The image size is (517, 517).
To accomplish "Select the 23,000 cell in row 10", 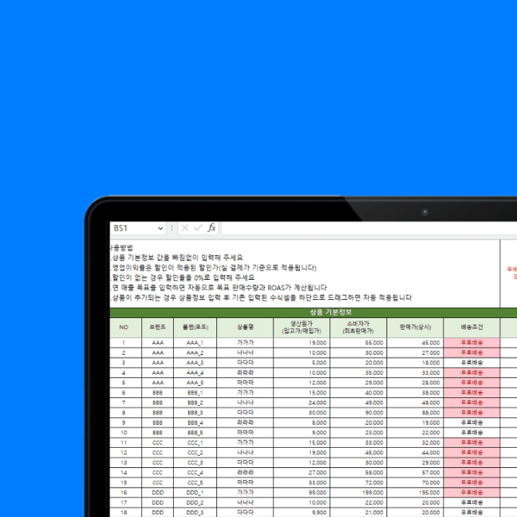I will (358, 433).
